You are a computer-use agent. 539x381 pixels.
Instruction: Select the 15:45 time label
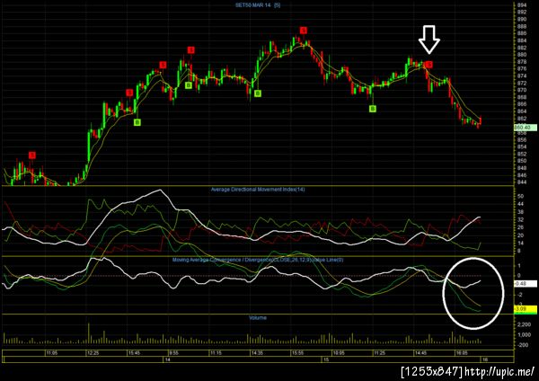point(134,353)
